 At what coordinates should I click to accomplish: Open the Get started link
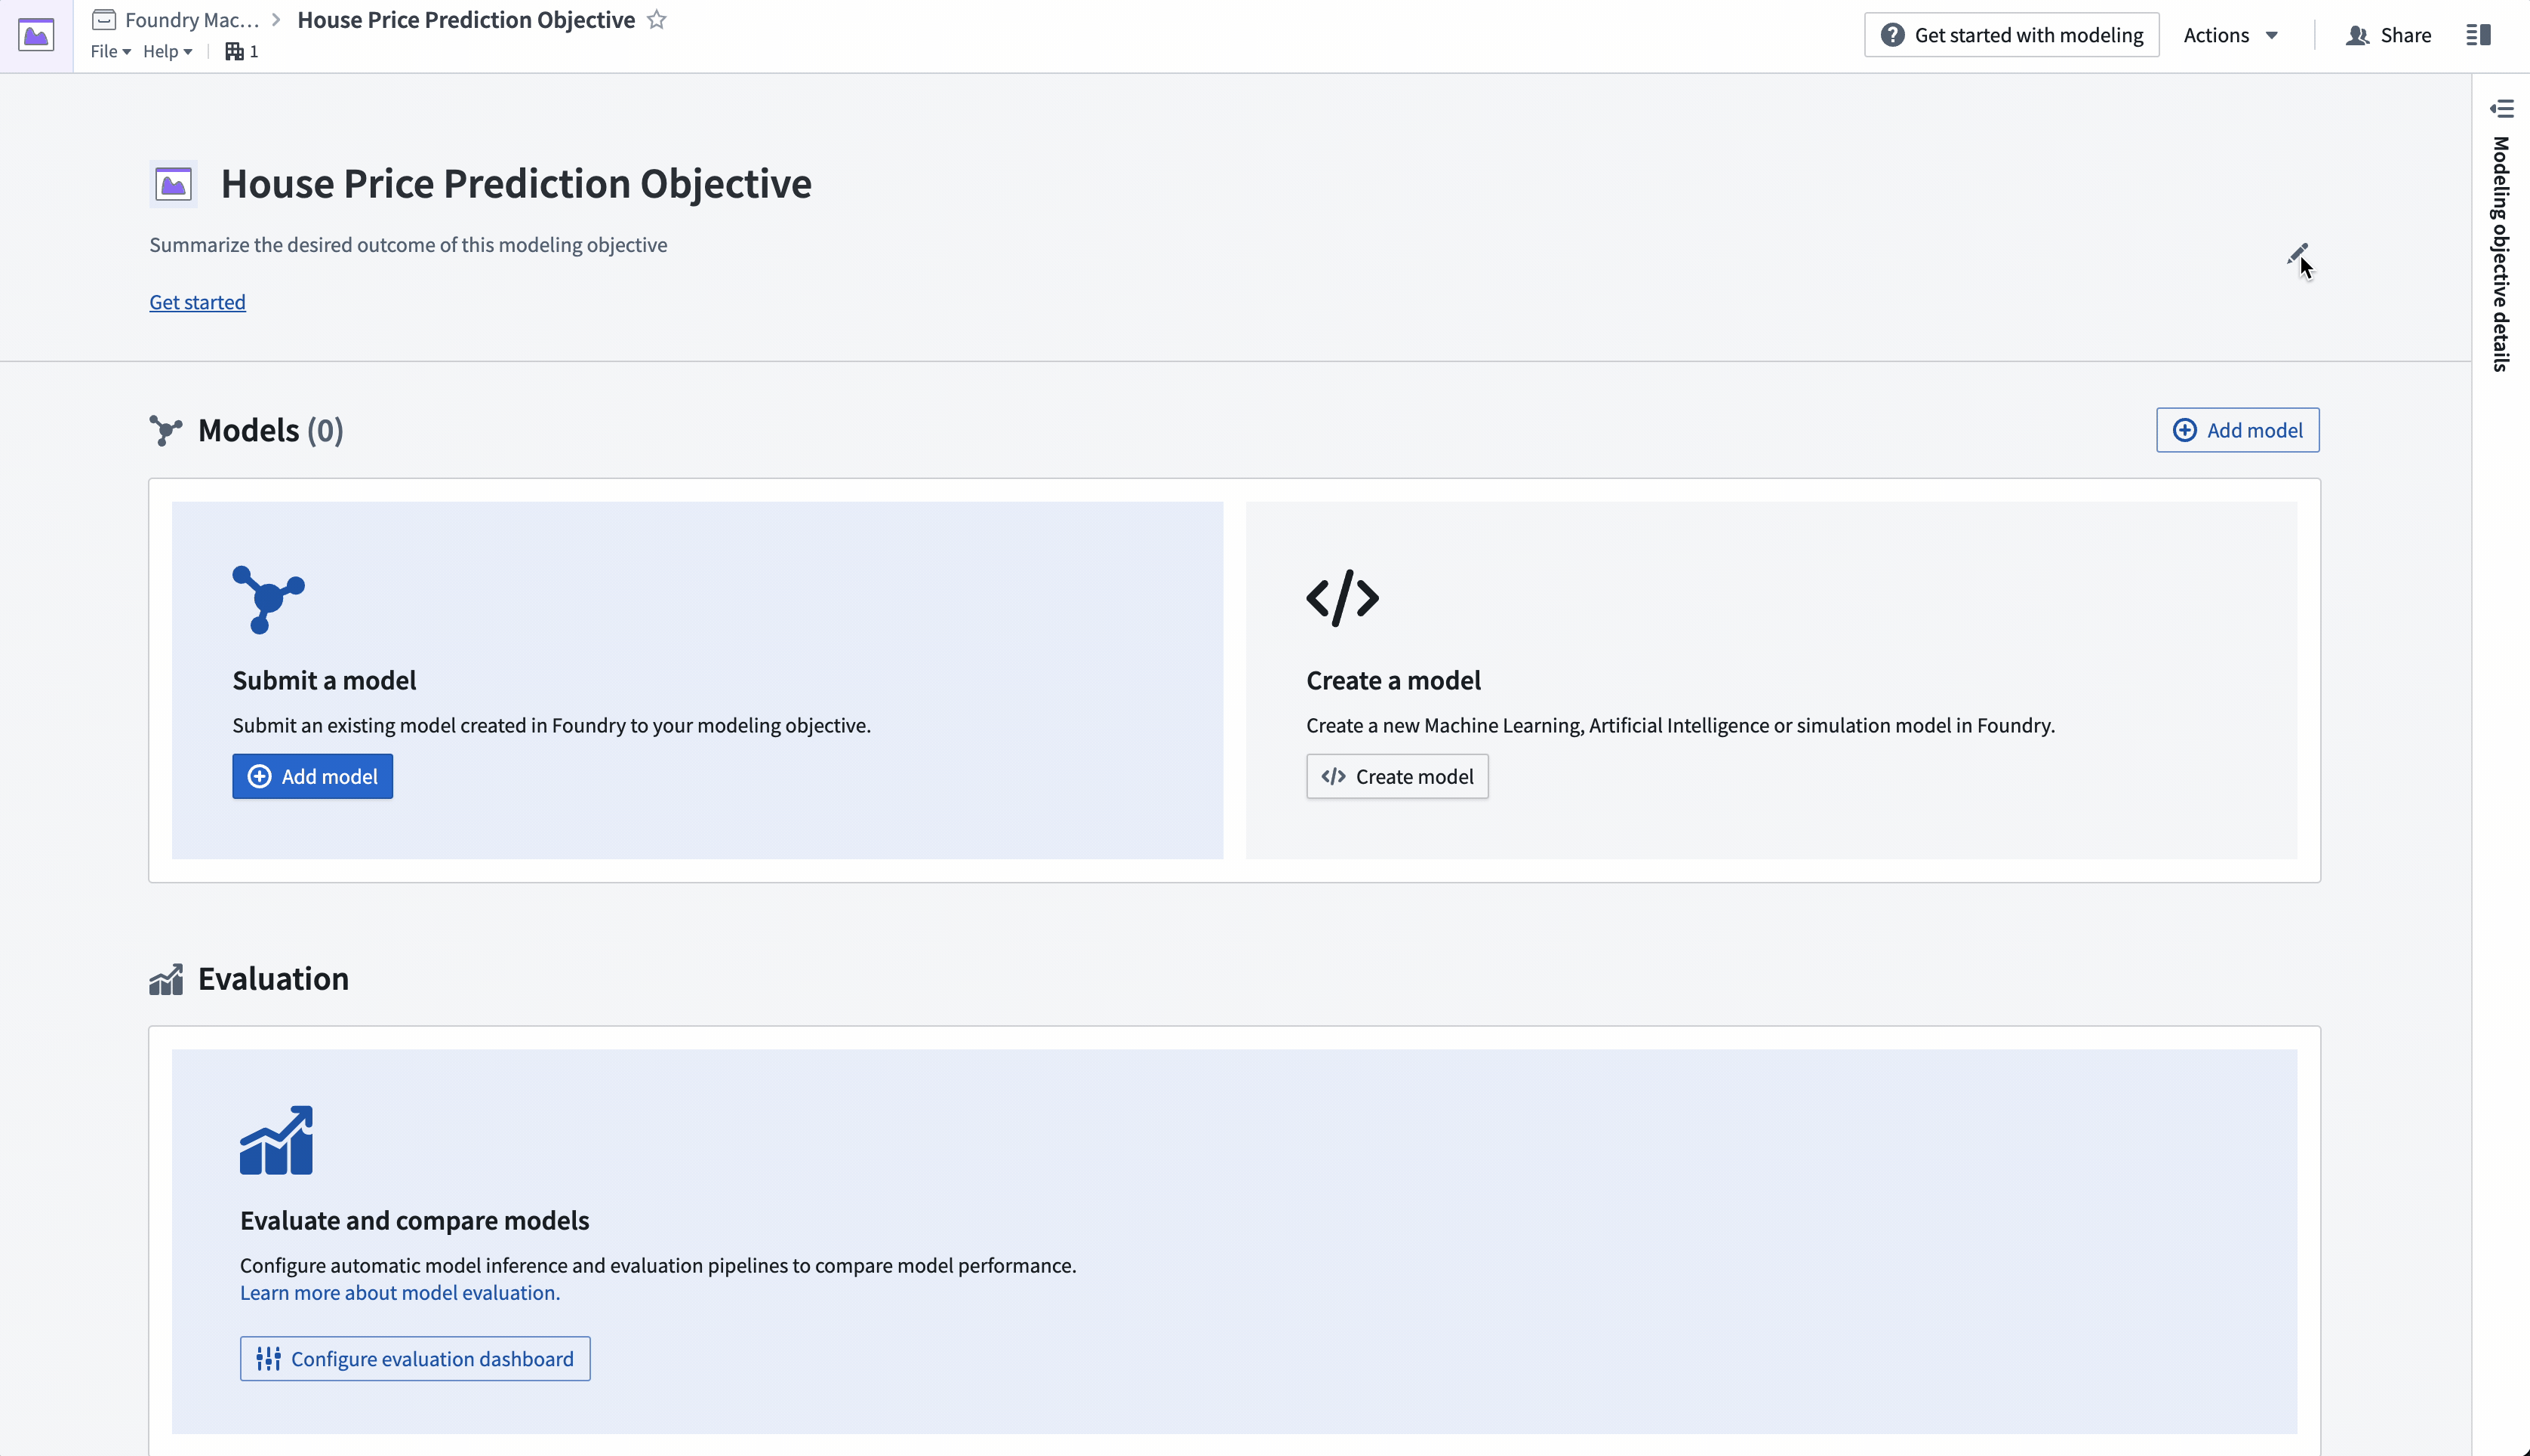pos(197,302)
